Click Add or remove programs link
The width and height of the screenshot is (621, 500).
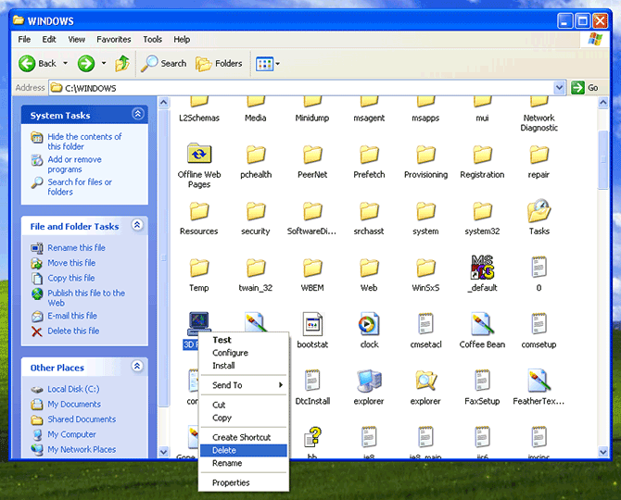pyautogui.click(x=74, y=164)
